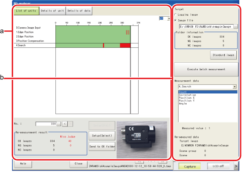
Task: Click Execute batch measurement
Action: pos(206,69)
